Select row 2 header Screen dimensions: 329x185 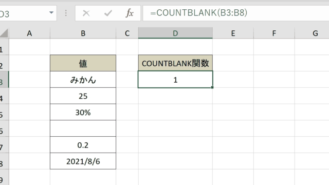click(x=4, y=63)
